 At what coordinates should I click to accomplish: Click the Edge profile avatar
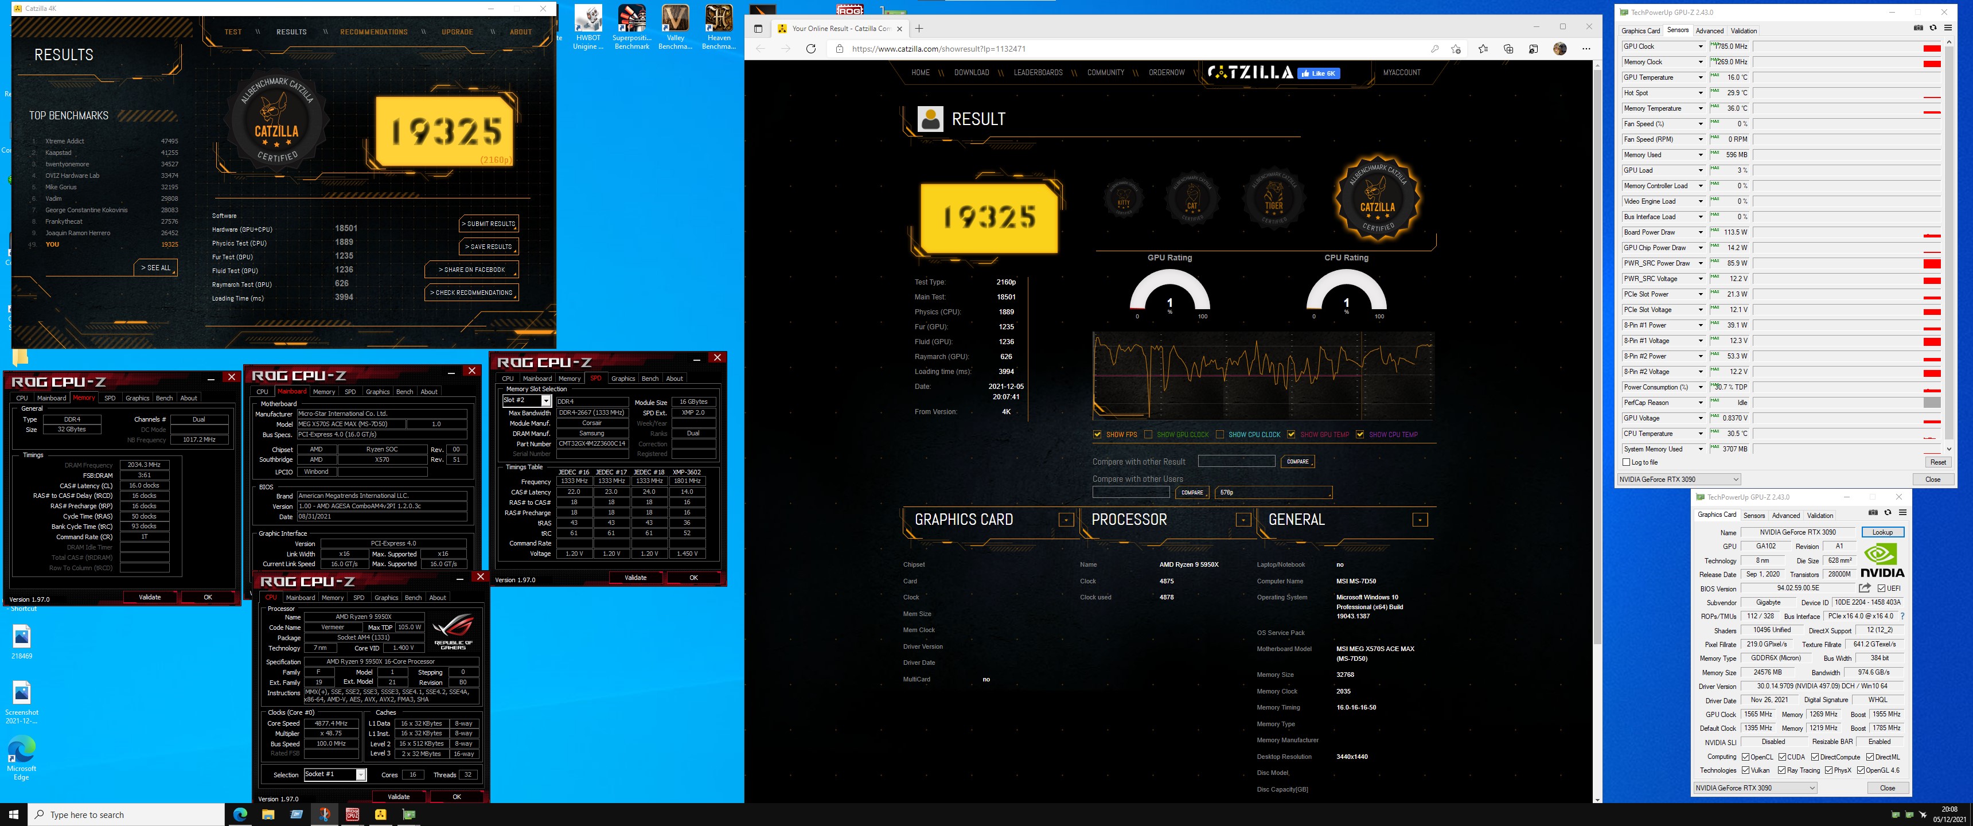pyautogui.click(x=1560, y=49)
